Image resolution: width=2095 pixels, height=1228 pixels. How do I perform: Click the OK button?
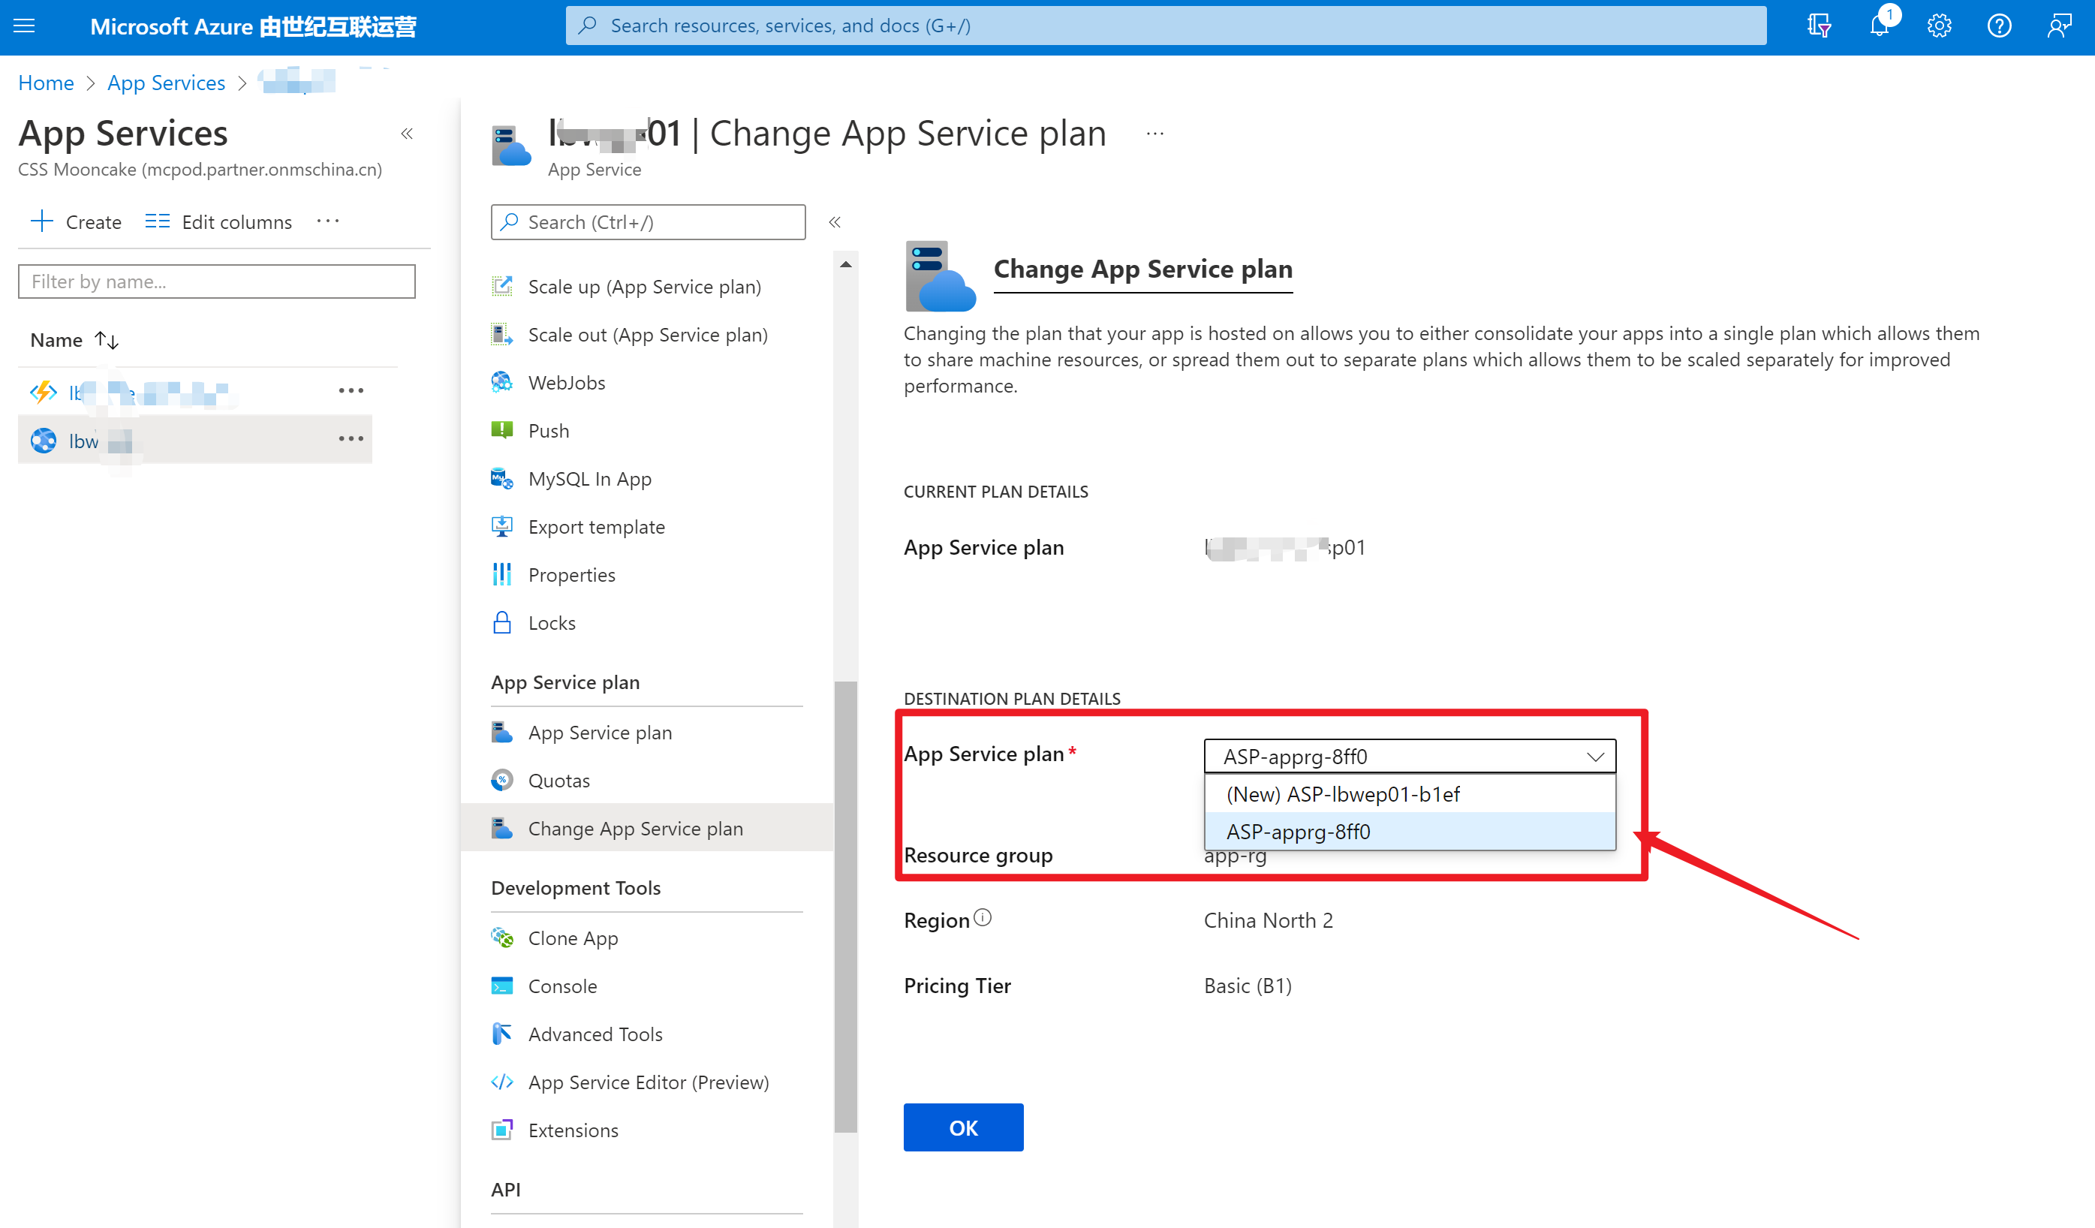coord(963,1127)
